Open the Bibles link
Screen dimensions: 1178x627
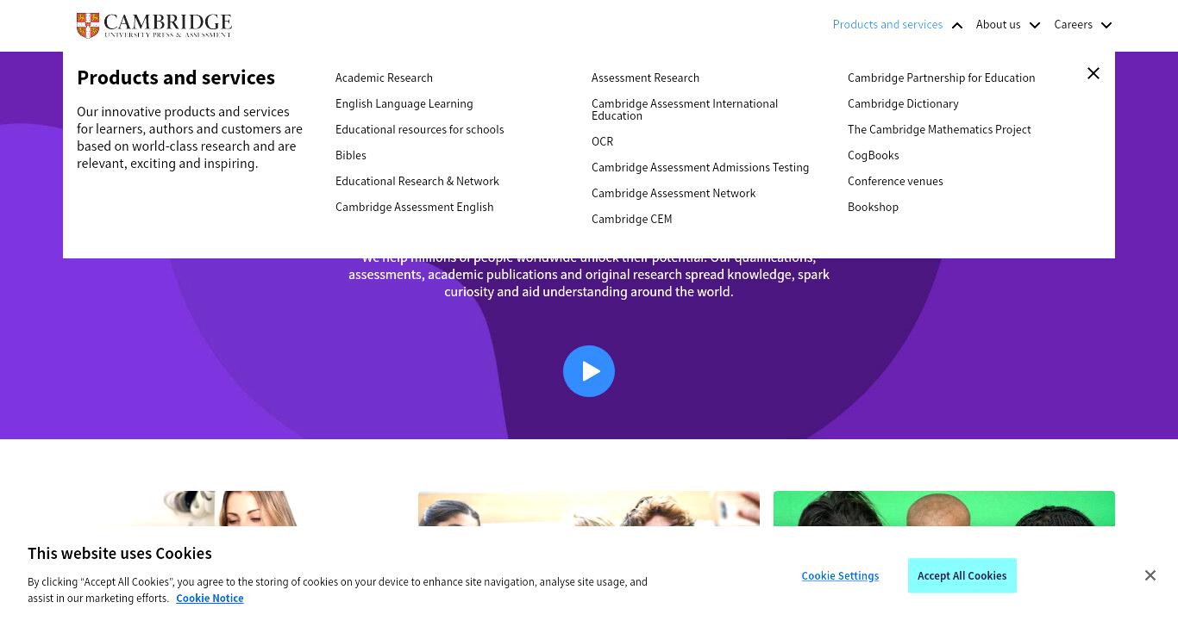[x=350, y=155]
